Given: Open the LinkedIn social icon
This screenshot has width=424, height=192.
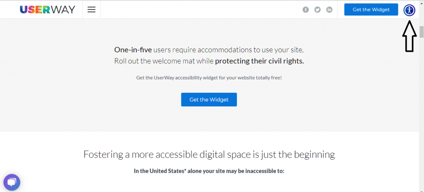Looking at the screenshot, I should coord(329,10).
